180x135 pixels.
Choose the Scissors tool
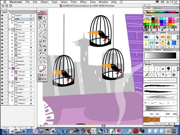tap(44, 58)
